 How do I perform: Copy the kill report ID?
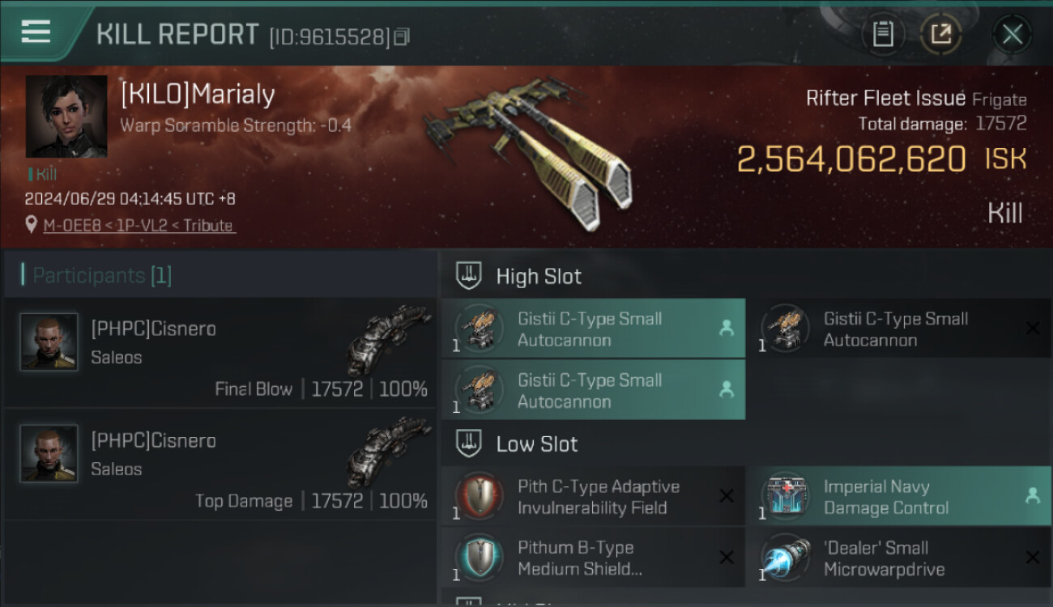pyautogui.click(x=403, y=36)
